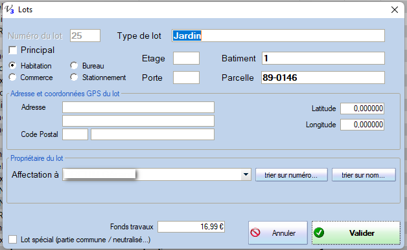Click the first Adresse line field
The height and width of the screenshot is (250, 407).
pos(138,107)
